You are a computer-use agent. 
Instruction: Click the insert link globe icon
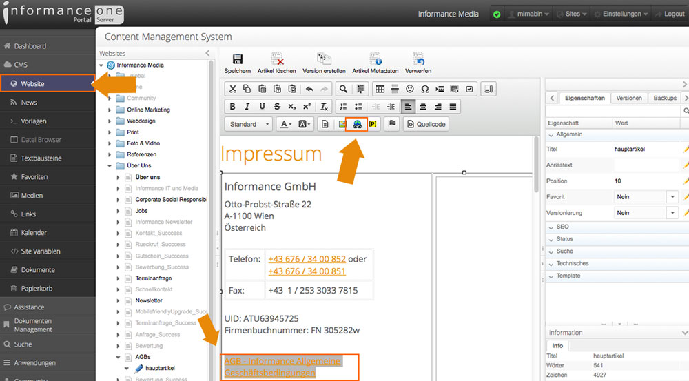click(x=357, y=125)
